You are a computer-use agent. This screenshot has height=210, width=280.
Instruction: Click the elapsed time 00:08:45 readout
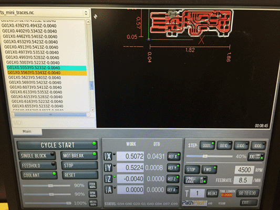(261, 125)
